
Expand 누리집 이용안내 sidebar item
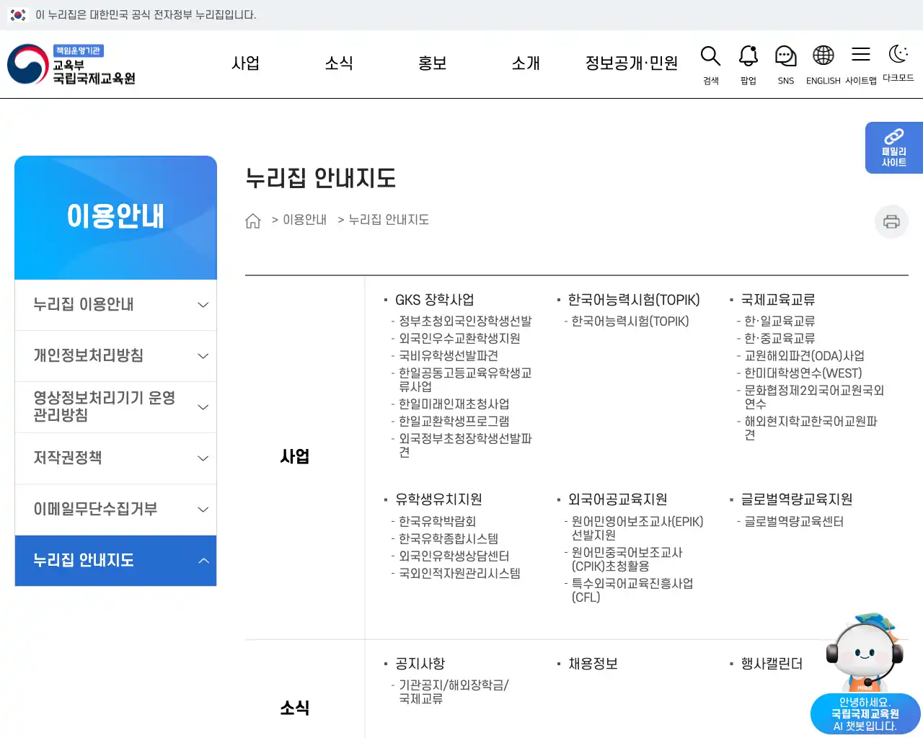(115, 305)
